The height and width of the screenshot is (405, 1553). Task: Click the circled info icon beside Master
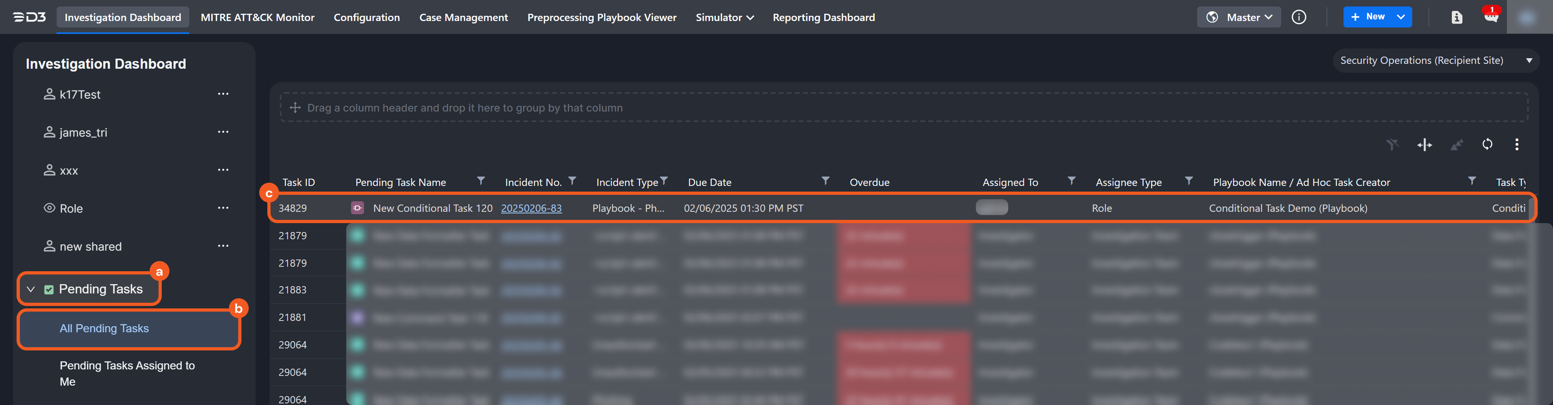click(1299, 17)
